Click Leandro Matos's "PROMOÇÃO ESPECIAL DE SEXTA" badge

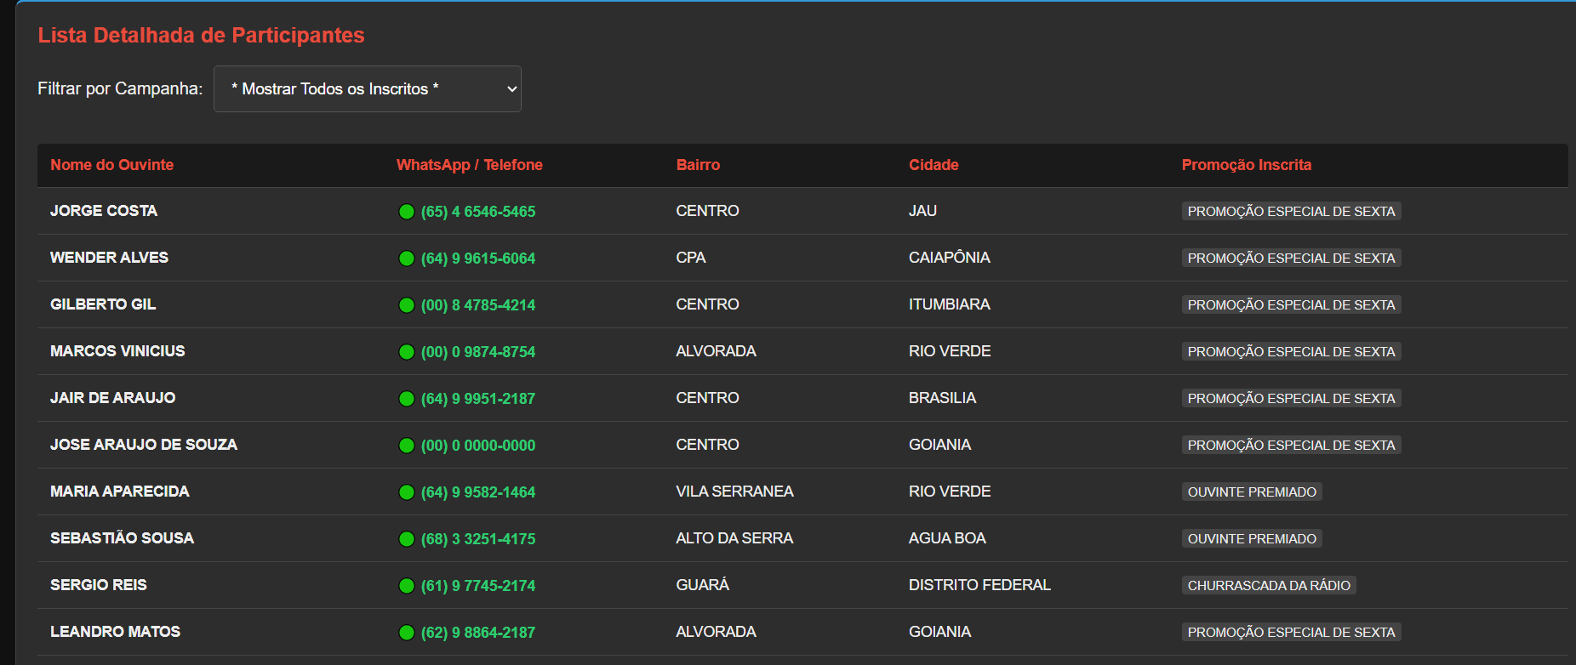pyautogui.click(x=1291, y=632)
